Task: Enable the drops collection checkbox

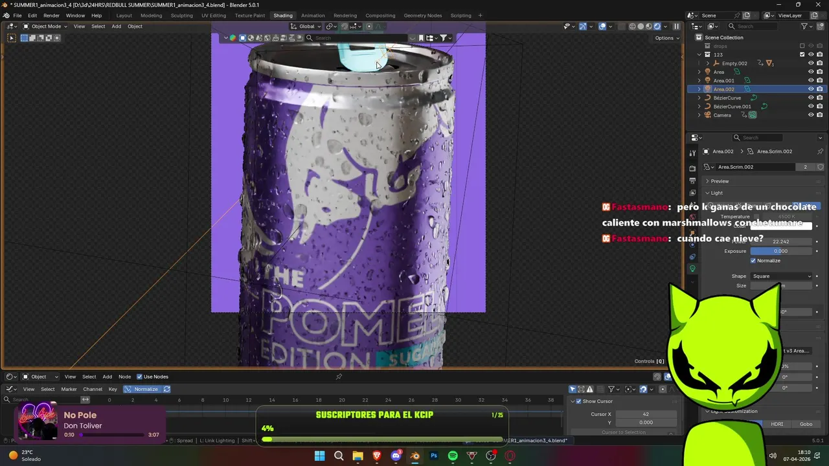Action: click(x=802, y=46)
